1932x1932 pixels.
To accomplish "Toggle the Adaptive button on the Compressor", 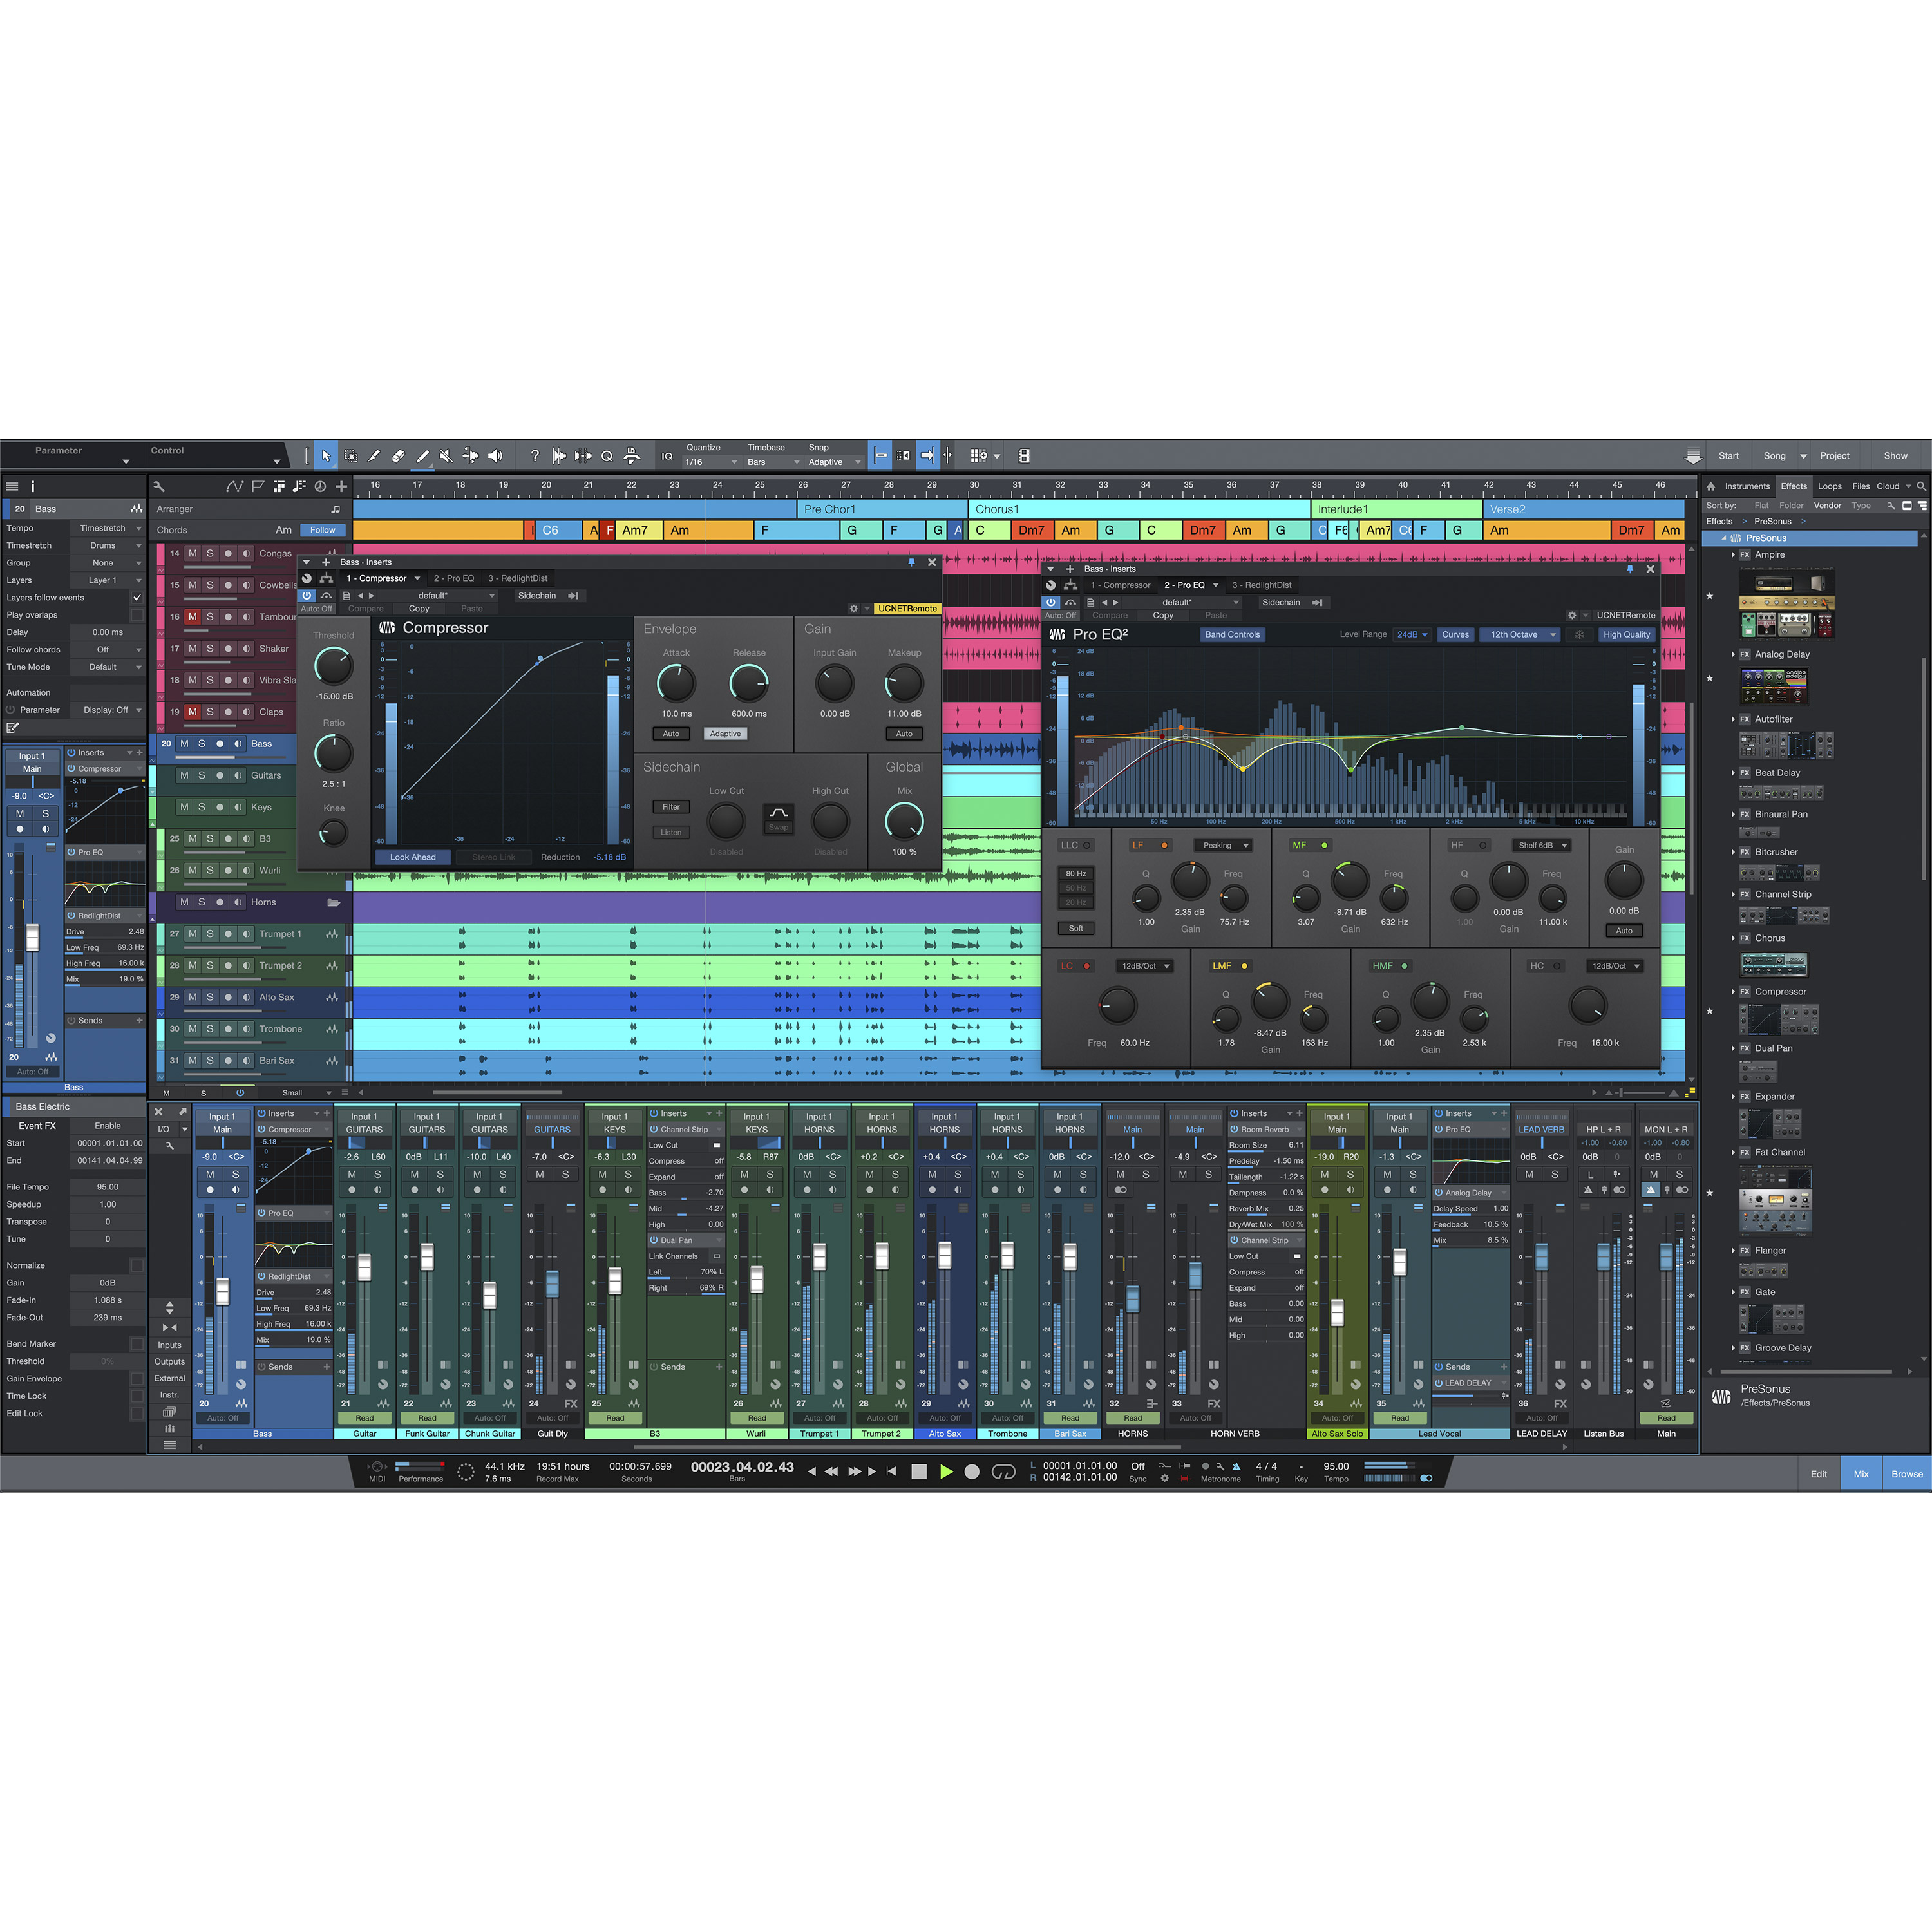I will pyautogui.click(x=726, y=733).
